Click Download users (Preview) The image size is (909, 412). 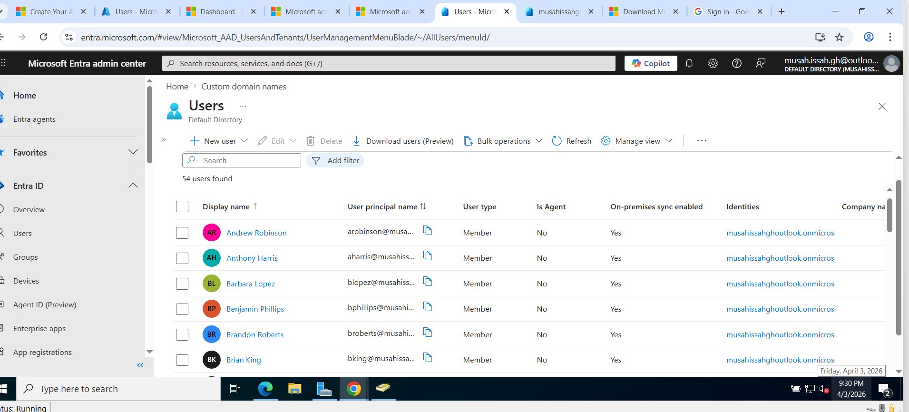coord(403,141)
